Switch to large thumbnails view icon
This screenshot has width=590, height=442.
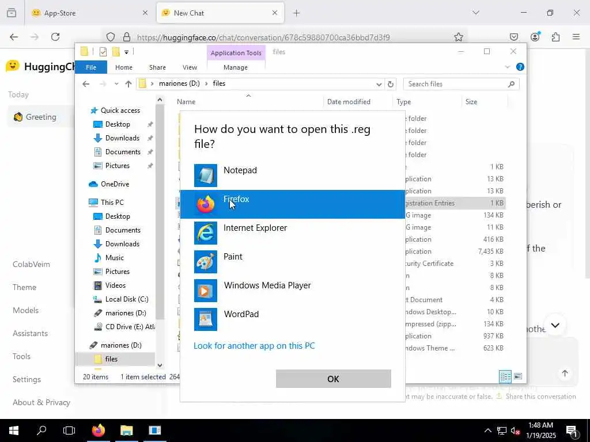pyautogui.click(x=518, y=376)
